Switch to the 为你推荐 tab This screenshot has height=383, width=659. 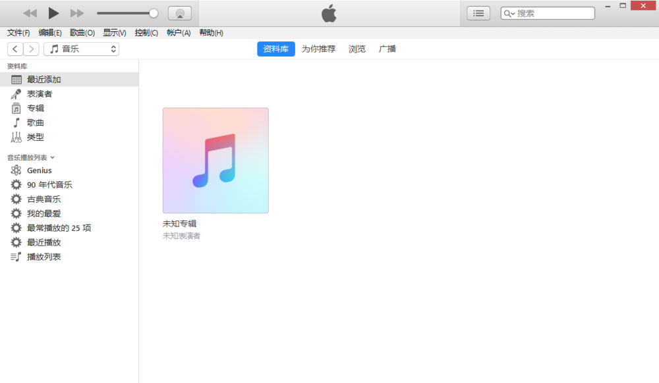point(318,49)
